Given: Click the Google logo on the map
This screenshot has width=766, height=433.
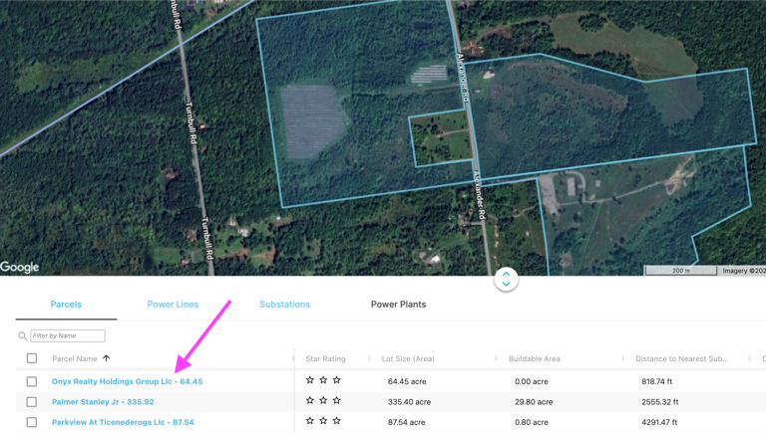Looking at the screenshot, I should coord(20,267).
